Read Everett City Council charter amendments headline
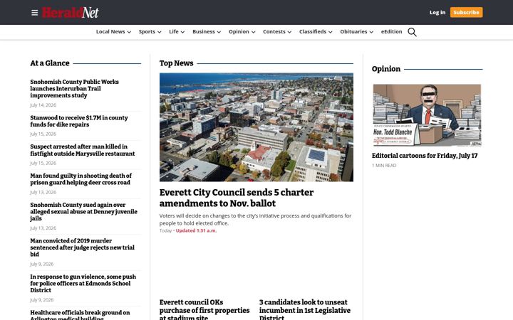 coord(237,198)
